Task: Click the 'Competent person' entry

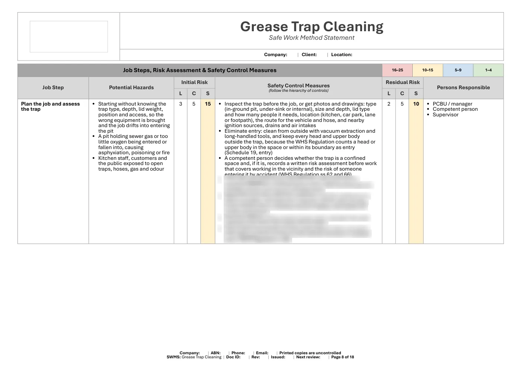Action: [455, 109]
